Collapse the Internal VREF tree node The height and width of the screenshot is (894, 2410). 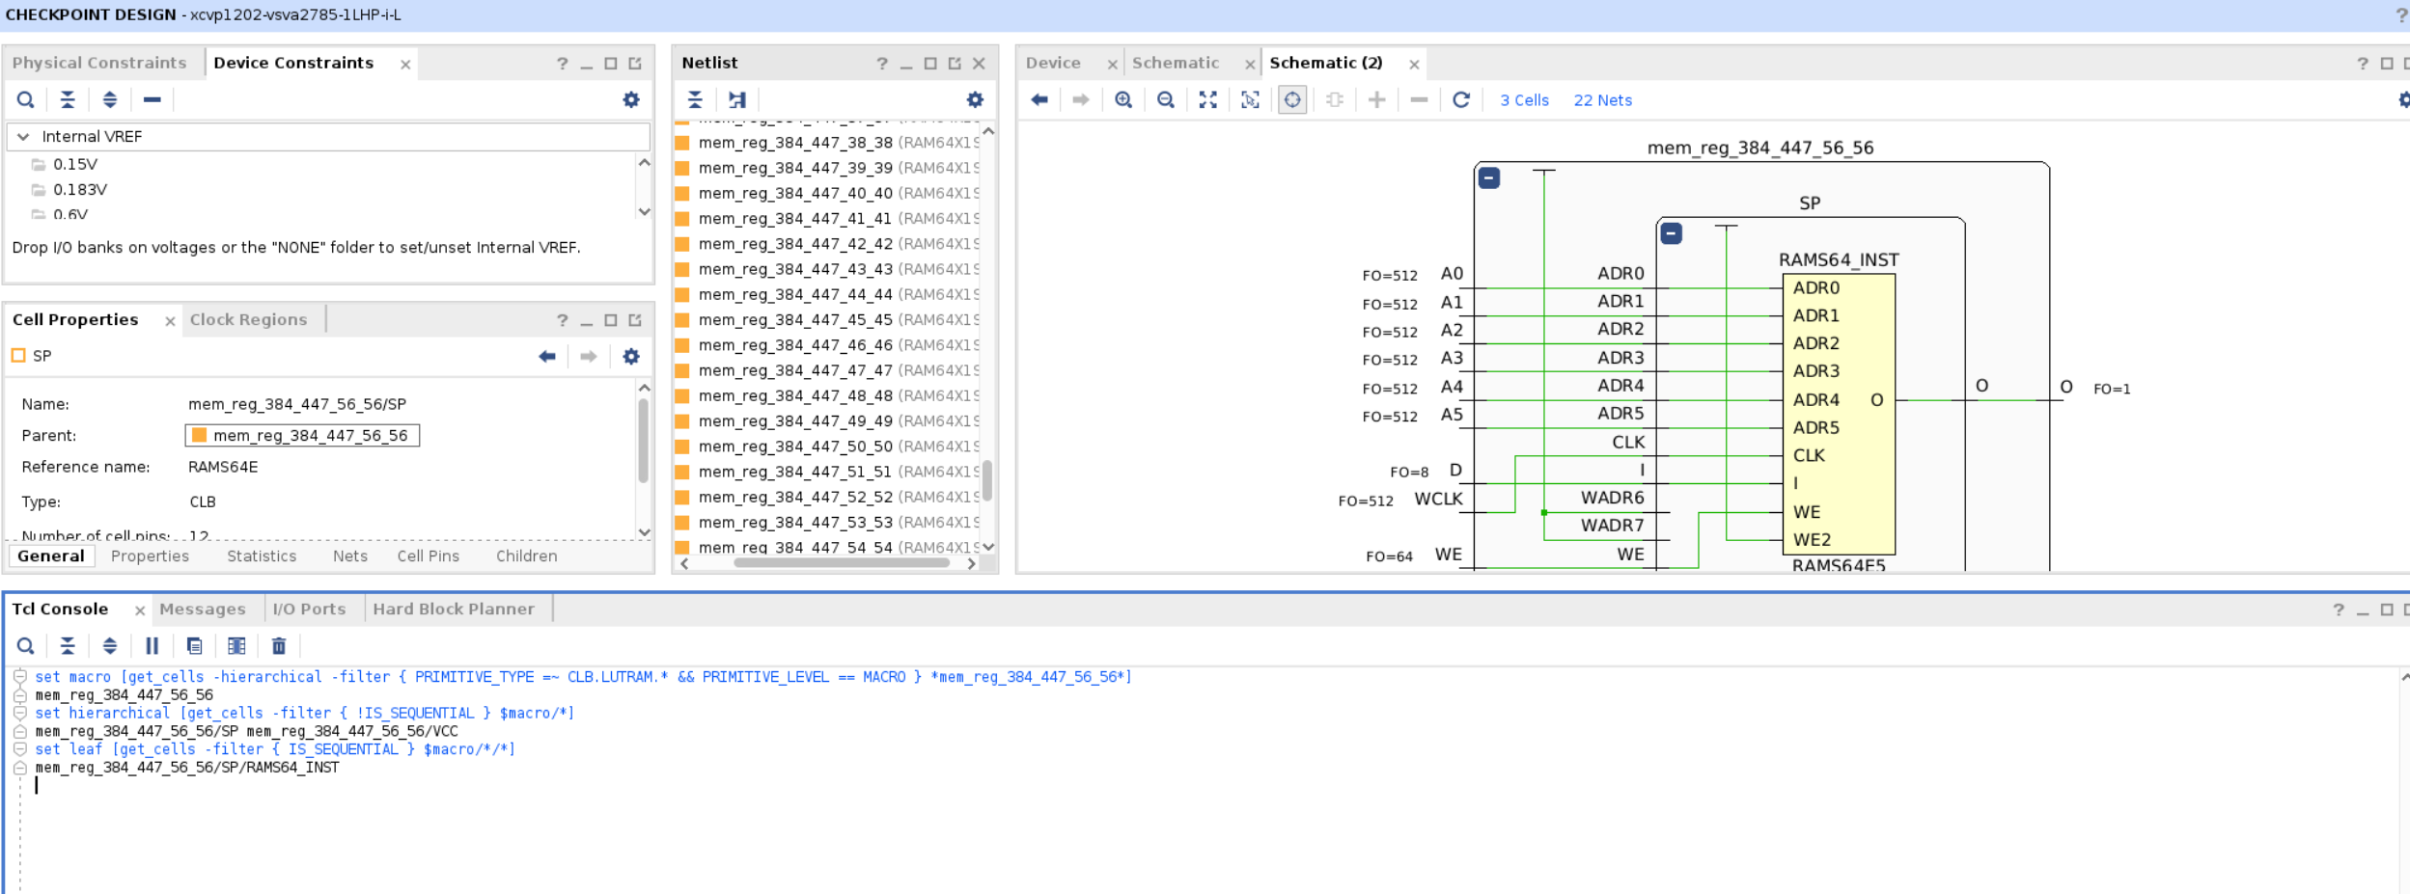point(23,137)
